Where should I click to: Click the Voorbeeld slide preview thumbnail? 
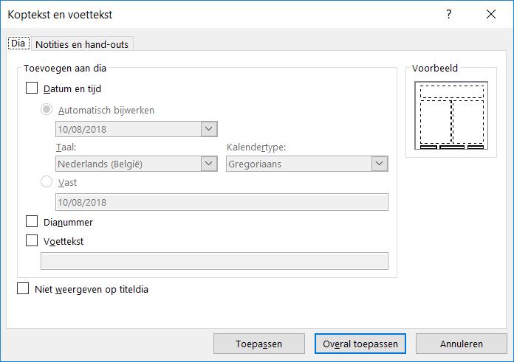[x=451, y=115]
